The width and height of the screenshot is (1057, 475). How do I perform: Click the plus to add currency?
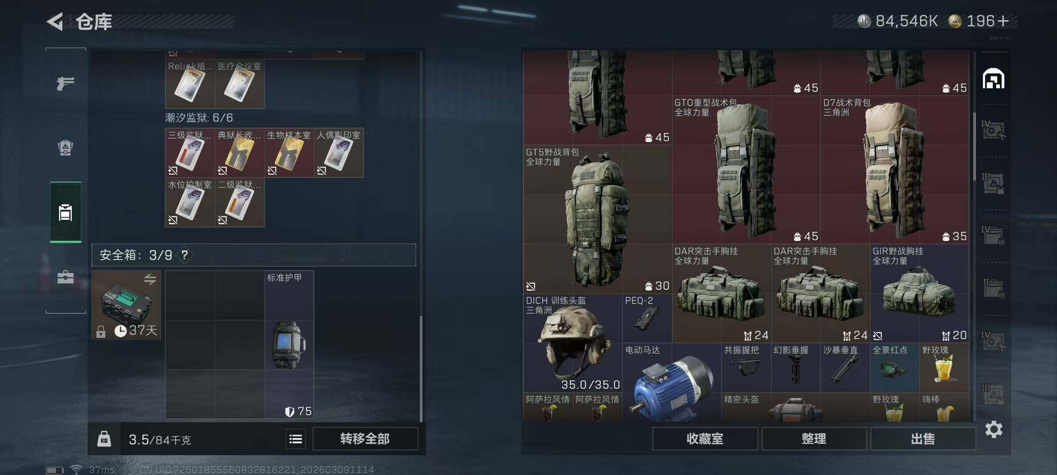[x=1003, y=21]
